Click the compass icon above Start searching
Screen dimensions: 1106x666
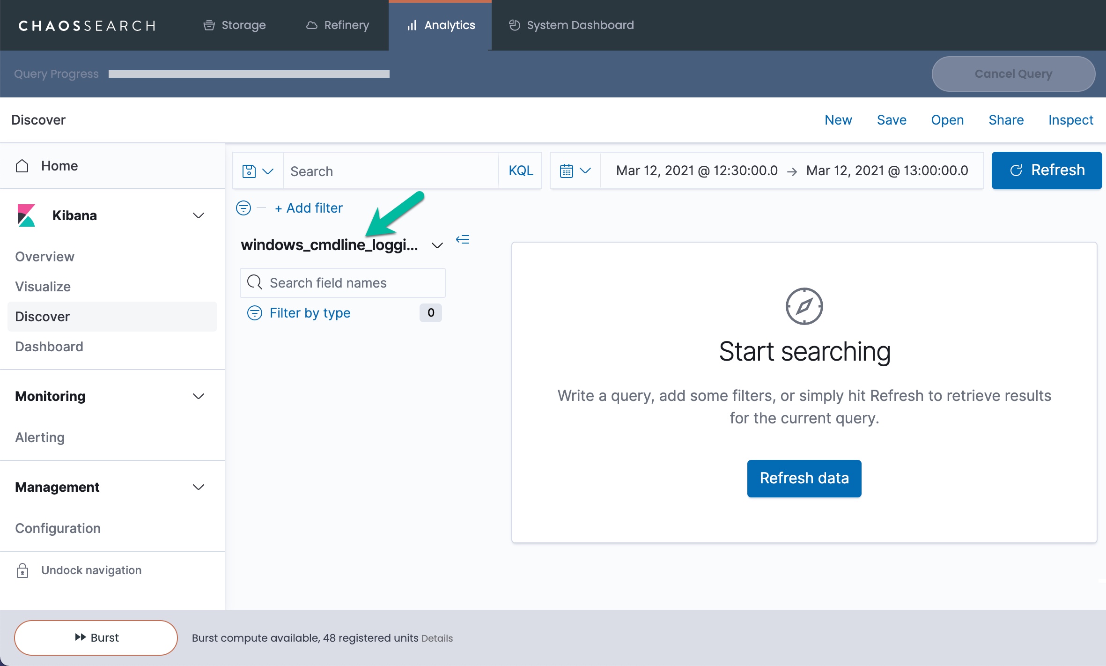click(x=804, y=306)
